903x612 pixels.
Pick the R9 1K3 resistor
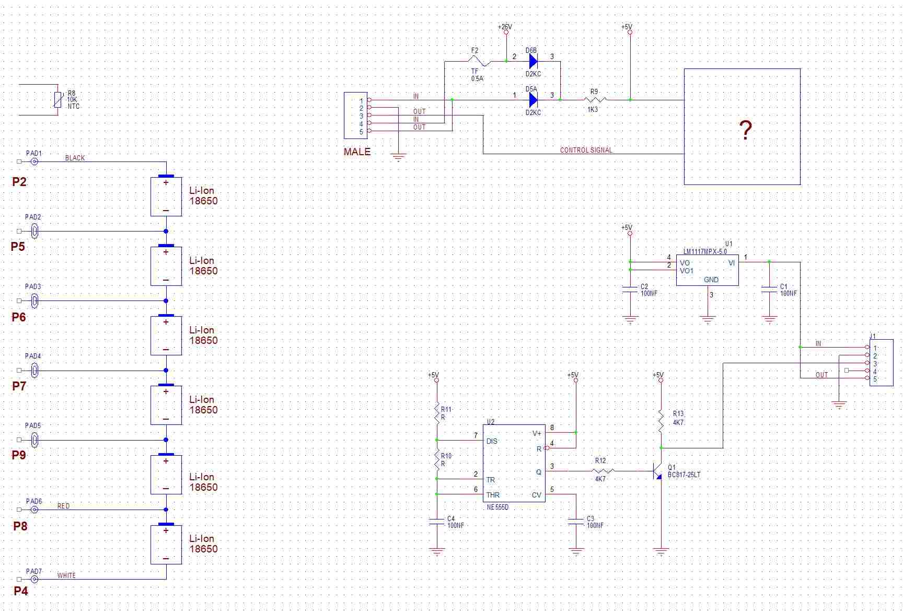coord(595,99)
